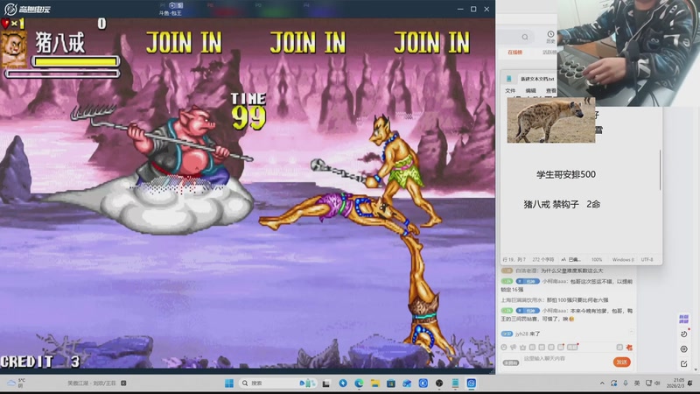Click the 272 个字符 count in Notepad status bar
700x394 pixels.
click(x=542, y=259)
